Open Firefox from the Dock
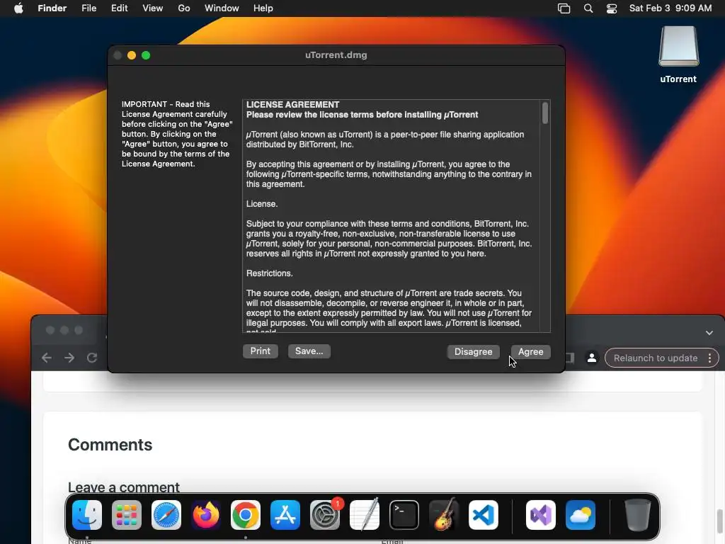Viewport: 725px width, 544px height. point(206,515)
